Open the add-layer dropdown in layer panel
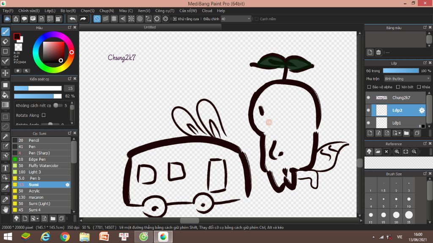Image resolution: width=433 pixels, height=243 pixels. pos(397,133)
